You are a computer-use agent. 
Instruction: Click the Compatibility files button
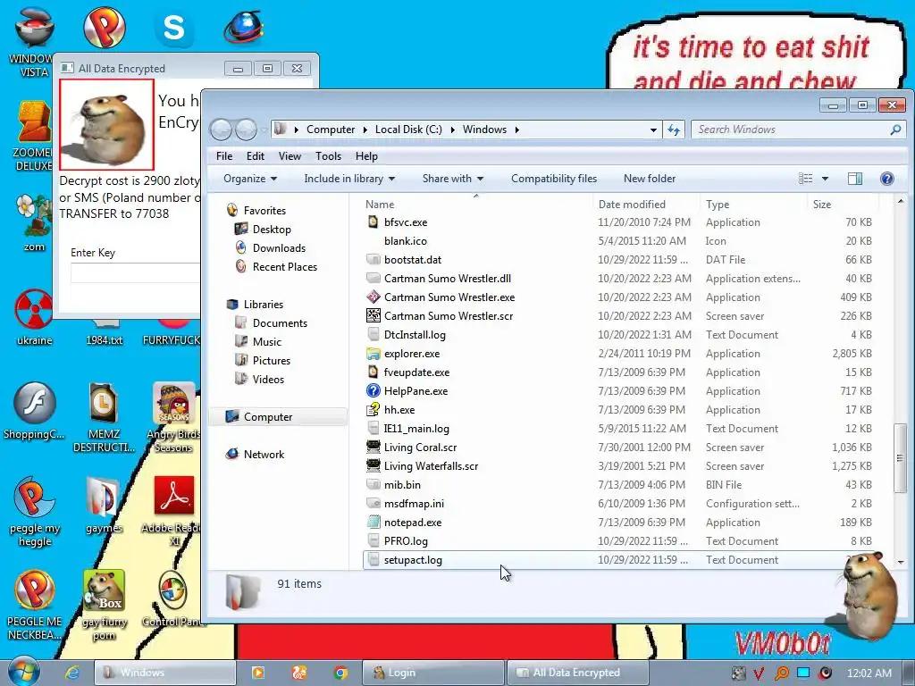pos(554,179)
